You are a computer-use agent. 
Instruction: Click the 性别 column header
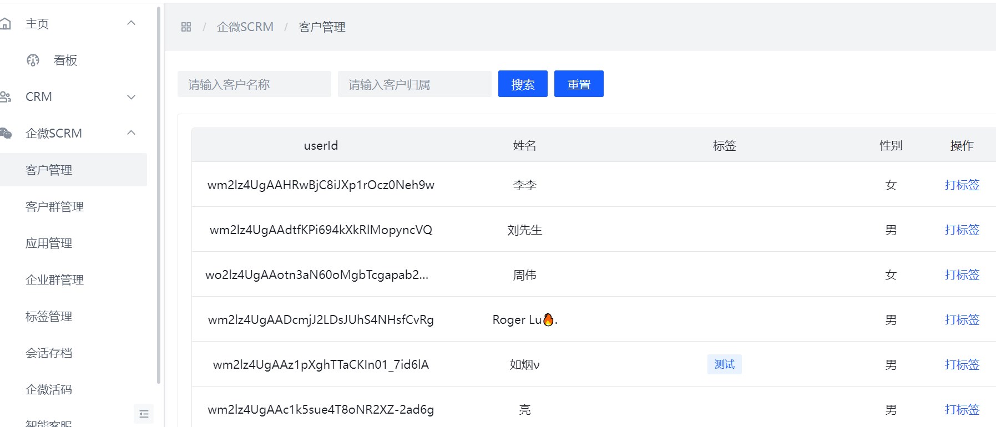pyautogui.click(x=891, y=145)
